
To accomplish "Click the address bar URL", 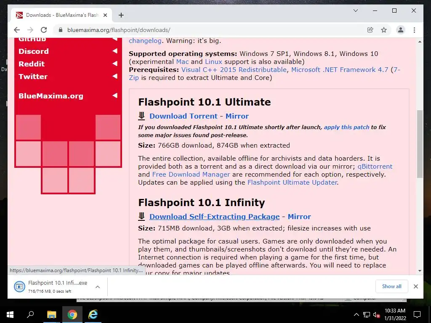I will (119, 30).
